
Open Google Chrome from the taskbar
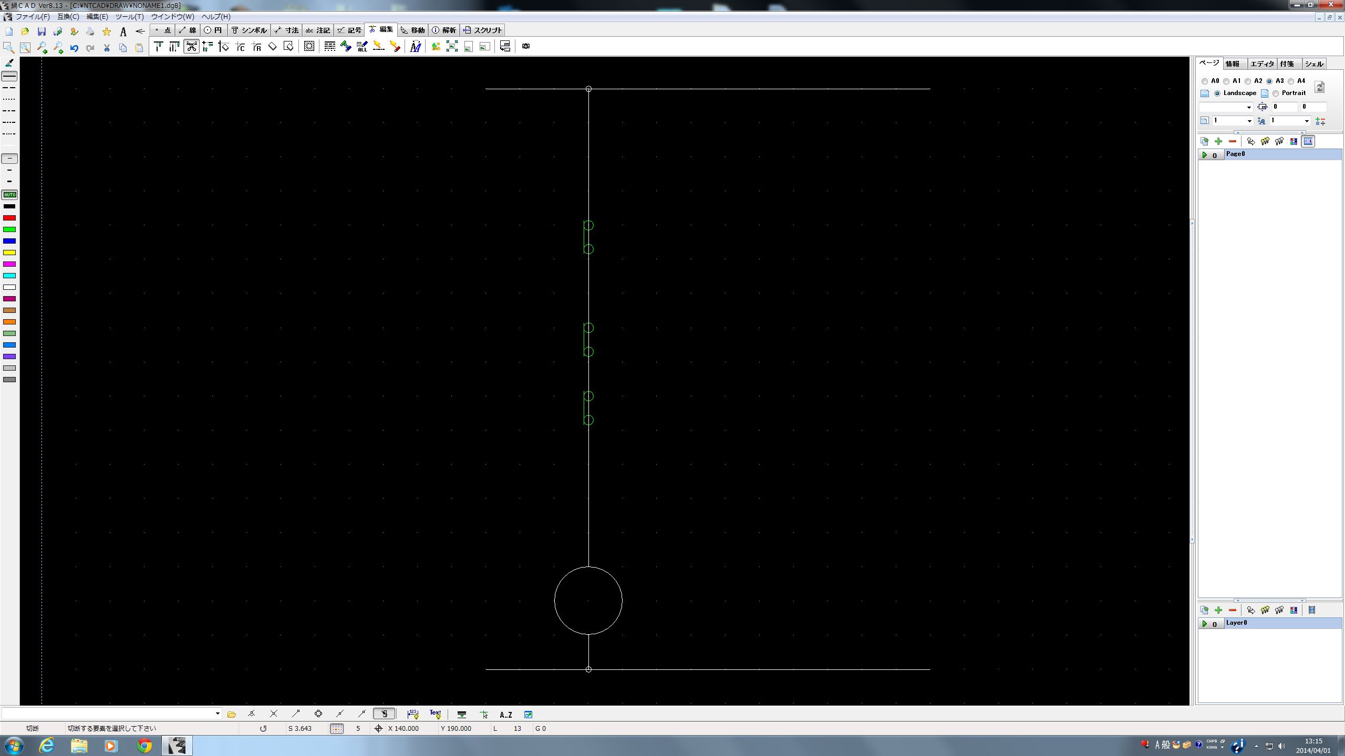(144, 745)
